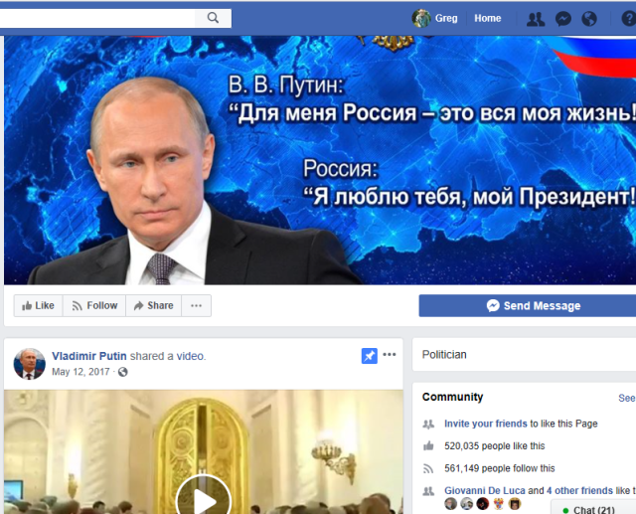Play the shared video
636x514 pixels.
pos(203,496)
